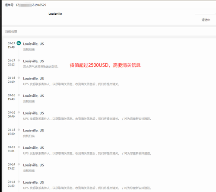Click 货栈扫描 status under 03-15 15:30
This screenshot has width=216, height=192.
pyautogui.click(x=29, y=136)
